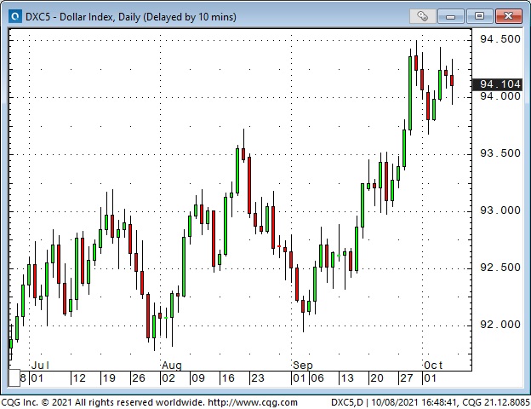Click date 12 on the time axis
Image resolution: width=531 pixels, height=409 pixels.
tap(79, 377)
